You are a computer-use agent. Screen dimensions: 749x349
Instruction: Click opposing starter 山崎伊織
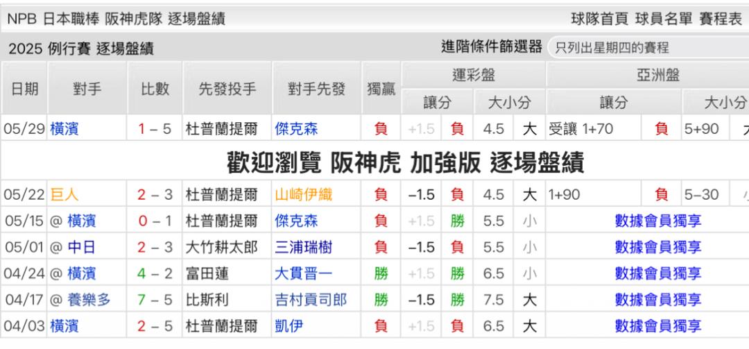click(x=304, y=194)
